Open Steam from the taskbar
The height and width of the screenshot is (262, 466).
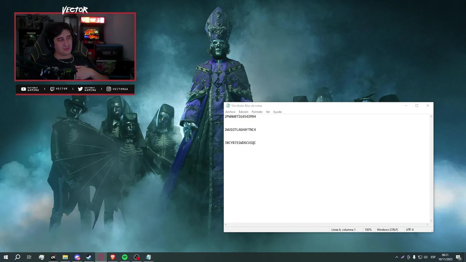[89, 257]
